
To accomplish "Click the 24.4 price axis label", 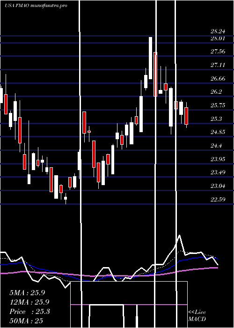I will click(216, 146).
